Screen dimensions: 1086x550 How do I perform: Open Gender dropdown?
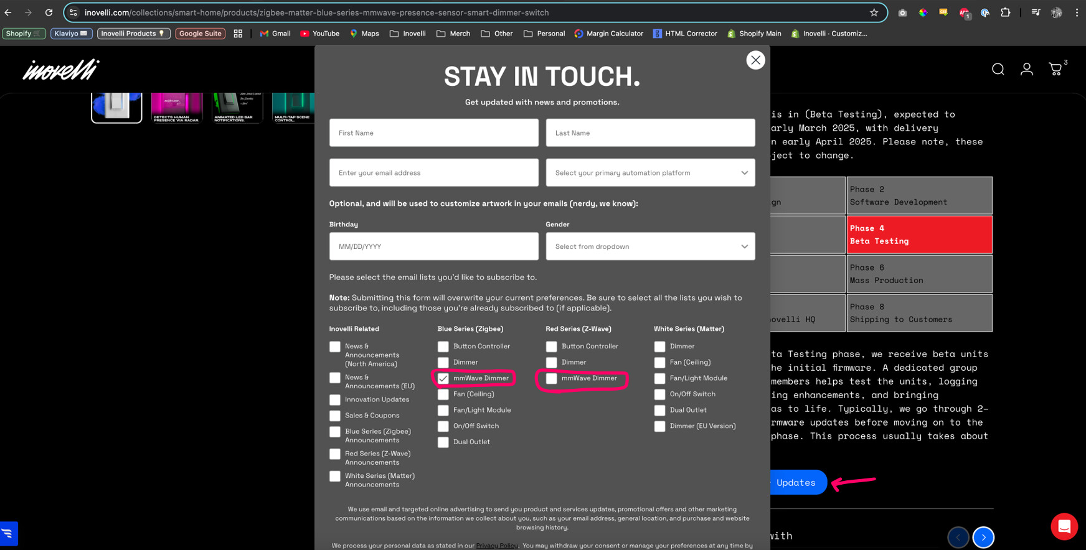click(650, 246)
